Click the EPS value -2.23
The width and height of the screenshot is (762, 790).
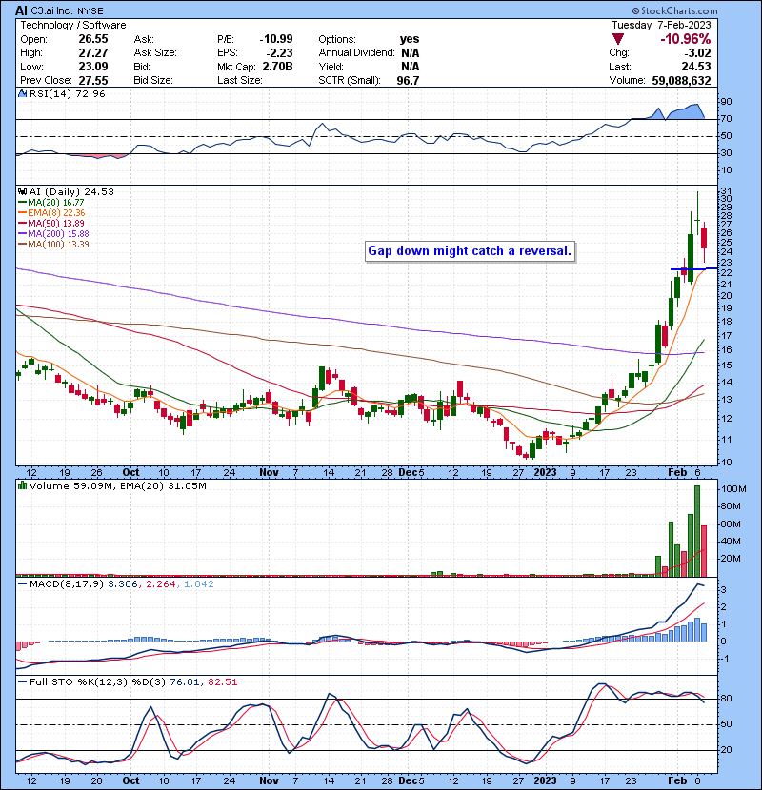[279, 53]
